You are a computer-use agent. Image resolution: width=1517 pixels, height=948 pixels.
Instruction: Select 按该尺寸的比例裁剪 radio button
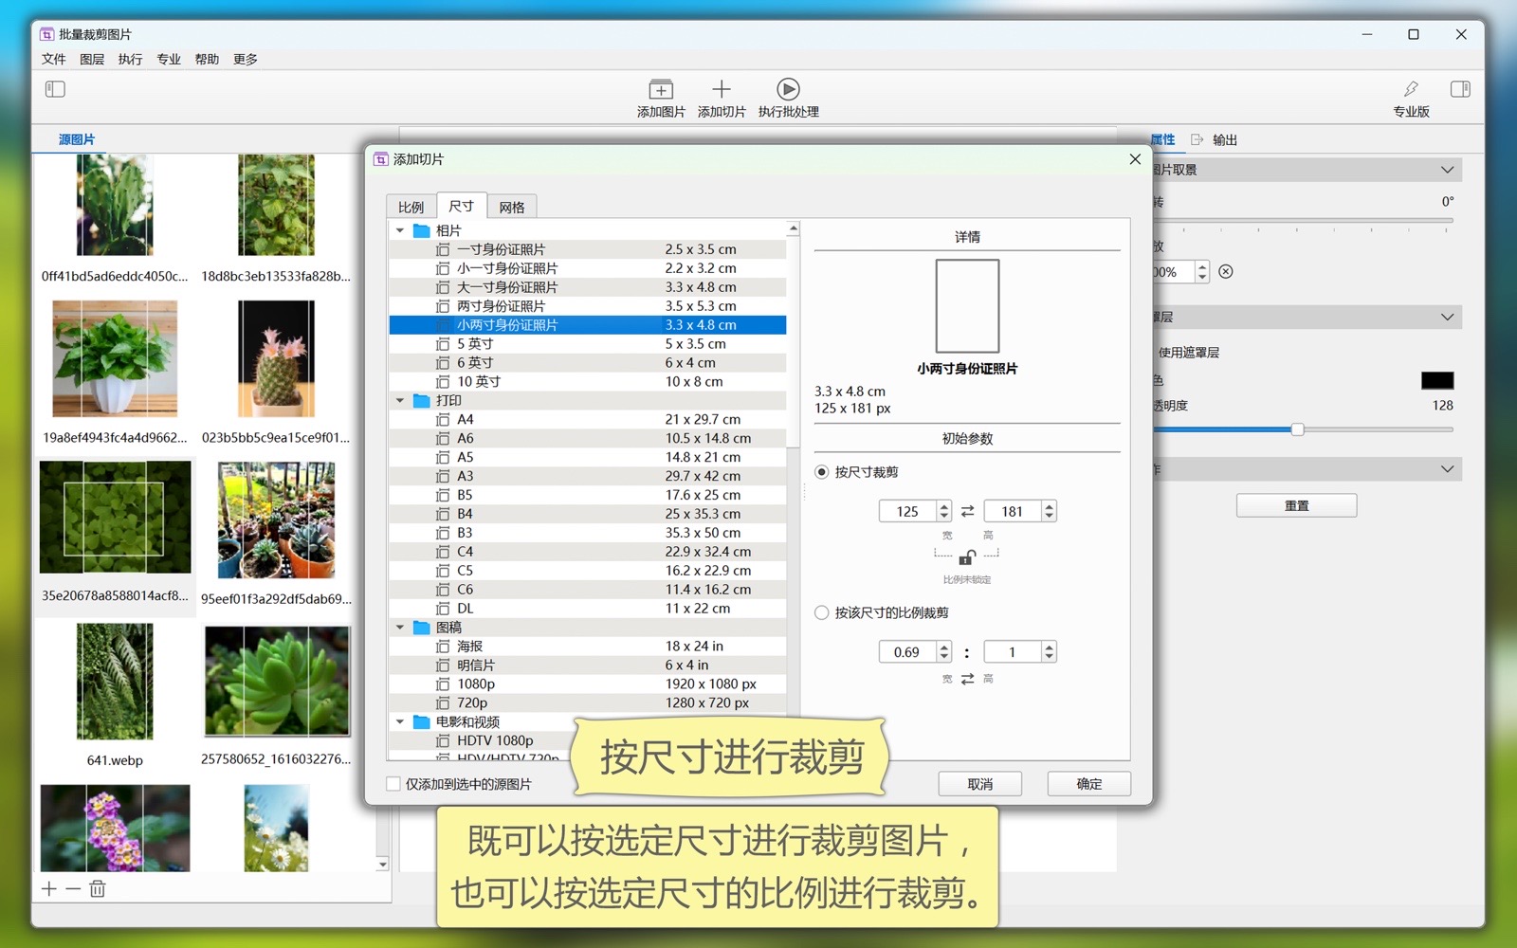(822, 613)
